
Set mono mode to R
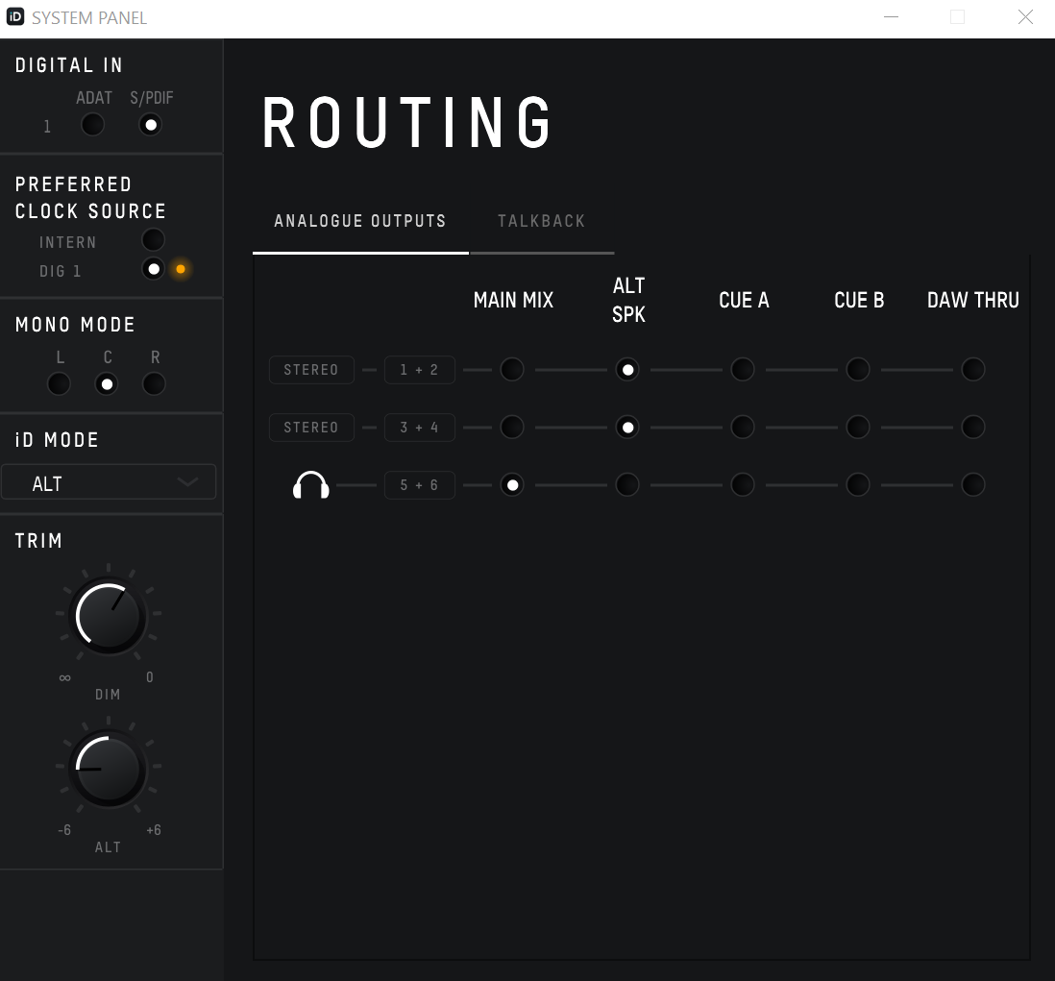point(154,384)
